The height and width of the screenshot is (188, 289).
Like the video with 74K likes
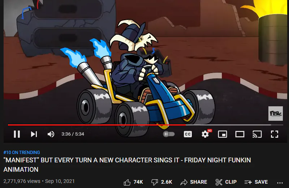(x=133, y=182)
